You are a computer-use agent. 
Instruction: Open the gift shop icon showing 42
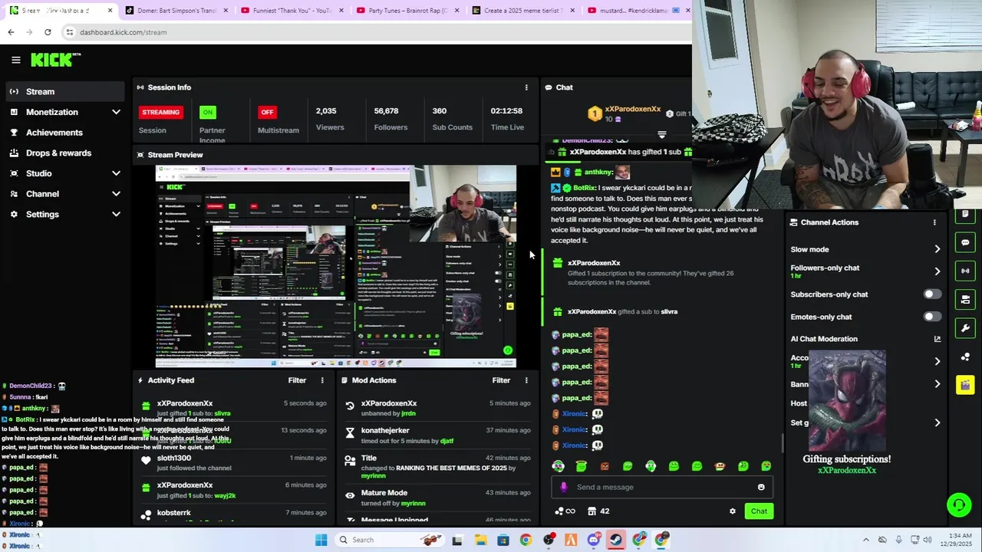(x=598, y=511)
